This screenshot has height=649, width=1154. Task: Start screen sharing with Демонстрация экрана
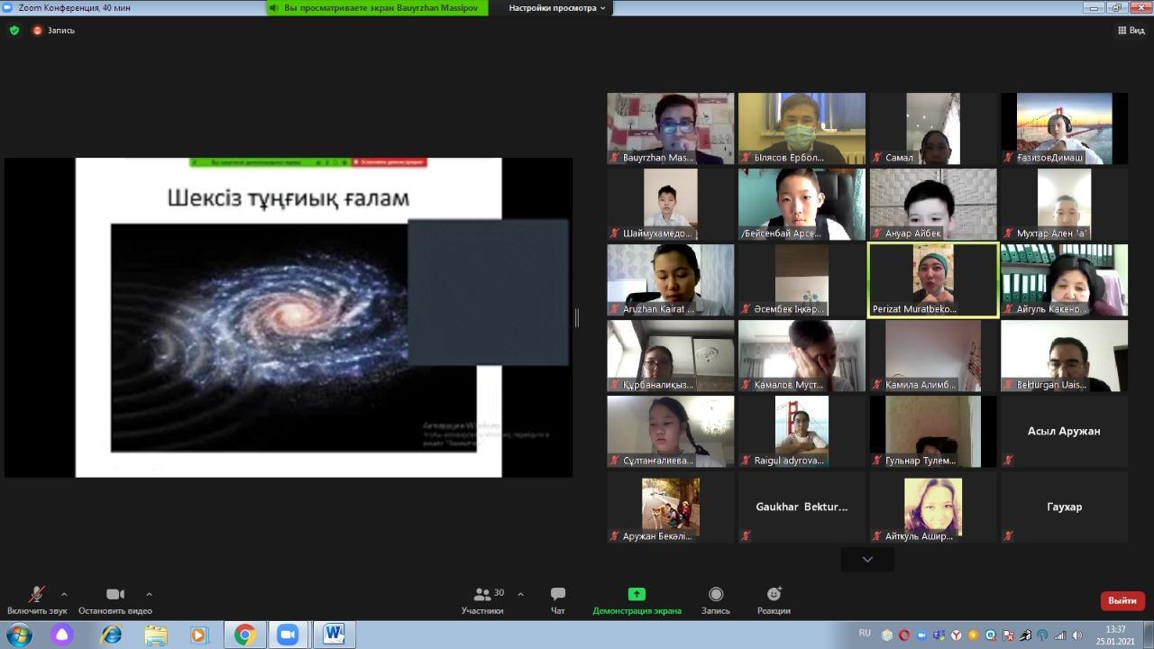637,600
